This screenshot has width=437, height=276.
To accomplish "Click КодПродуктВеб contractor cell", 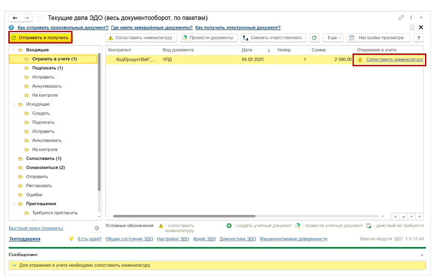I will pyautogui.click(x=136, y=59).
